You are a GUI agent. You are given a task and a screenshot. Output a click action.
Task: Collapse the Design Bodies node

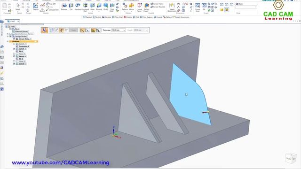coord(8,36)
